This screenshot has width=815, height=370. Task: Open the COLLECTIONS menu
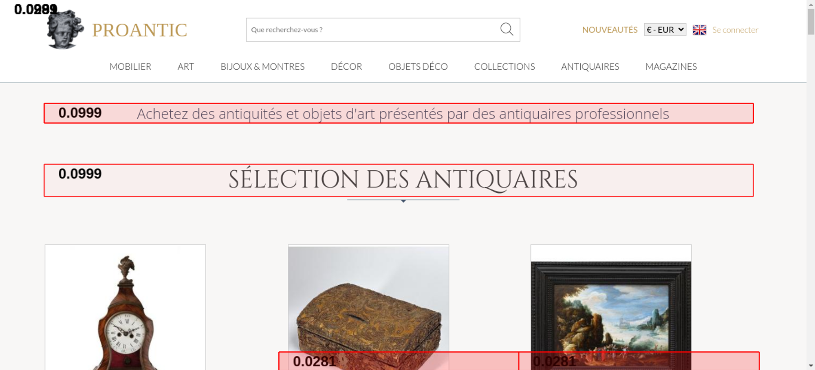click(504, 66)
